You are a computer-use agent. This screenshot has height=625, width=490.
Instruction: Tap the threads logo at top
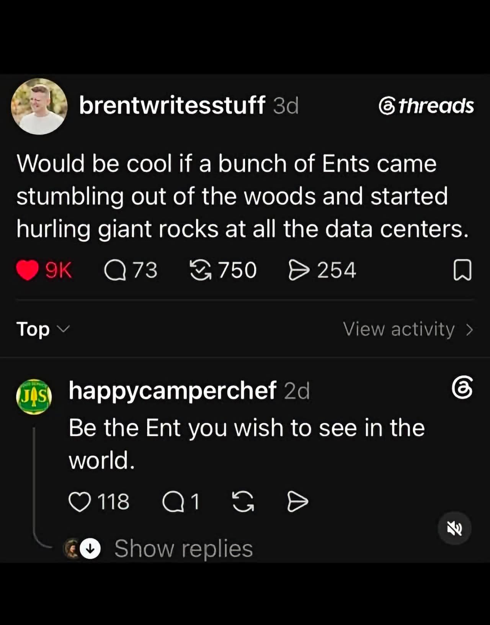coord(426,106)
